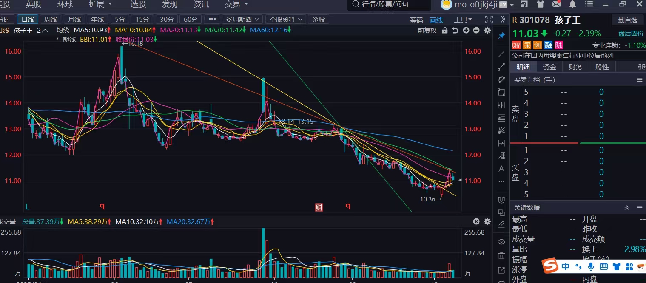Open the 多周期图 dropdown
The image size is (646, 283).
point(242,20)
